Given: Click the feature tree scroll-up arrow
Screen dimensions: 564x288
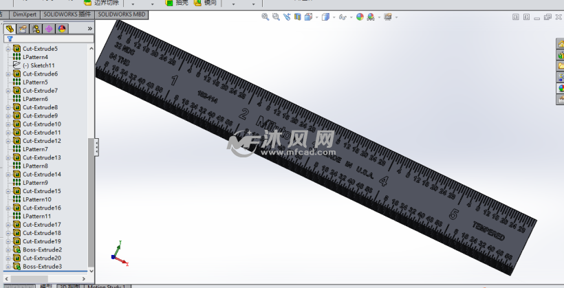Looking at the screenshot, I should click(x=91, y=48).
